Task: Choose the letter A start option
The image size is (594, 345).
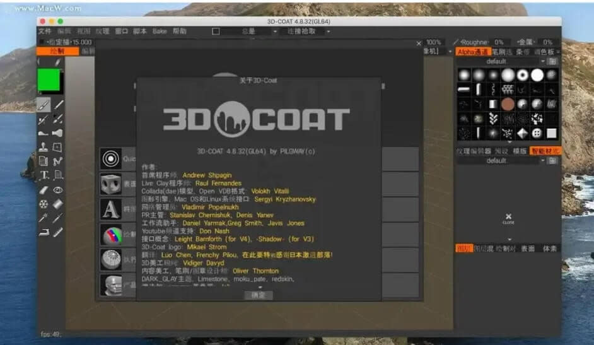Action: [110, 209]
